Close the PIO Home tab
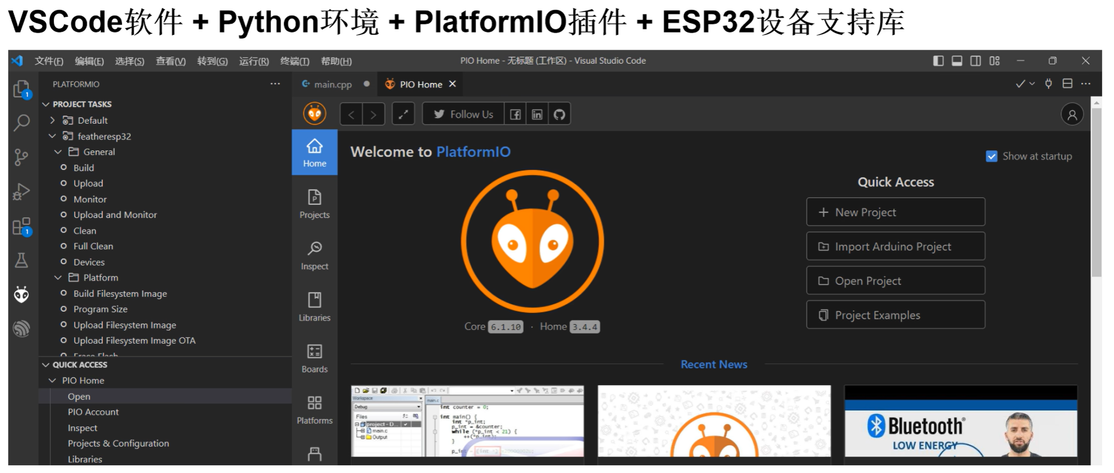This screenshot has width=1114, height=473. tap(452, 84)
